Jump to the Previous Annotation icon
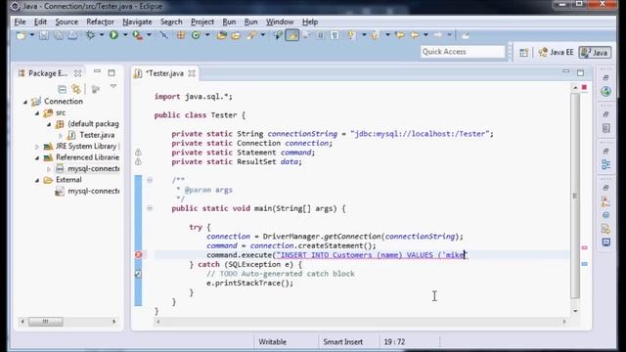This screenshot has height=352, width=626. click(x=375, y=35)
